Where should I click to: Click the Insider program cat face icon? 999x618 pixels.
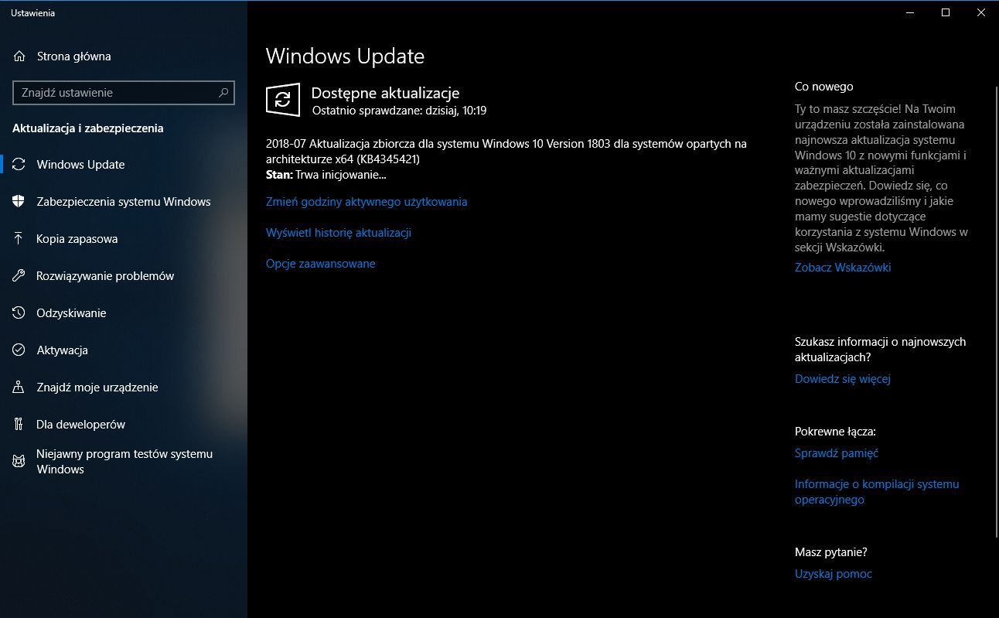19,461
